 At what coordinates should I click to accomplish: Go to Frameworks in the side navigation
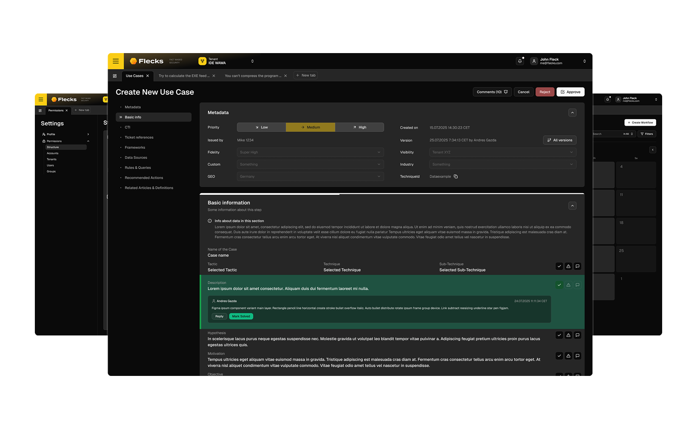[135, 147]
